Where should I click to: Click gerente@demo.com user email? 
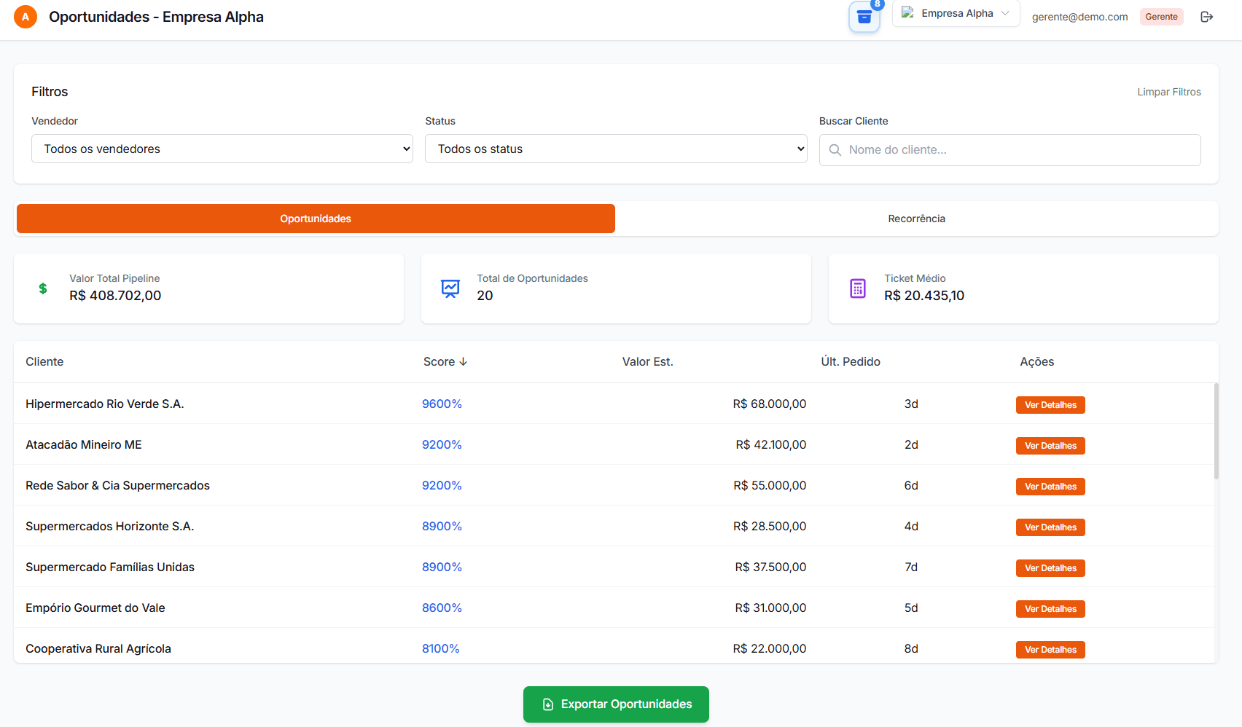pos(1079,17)
